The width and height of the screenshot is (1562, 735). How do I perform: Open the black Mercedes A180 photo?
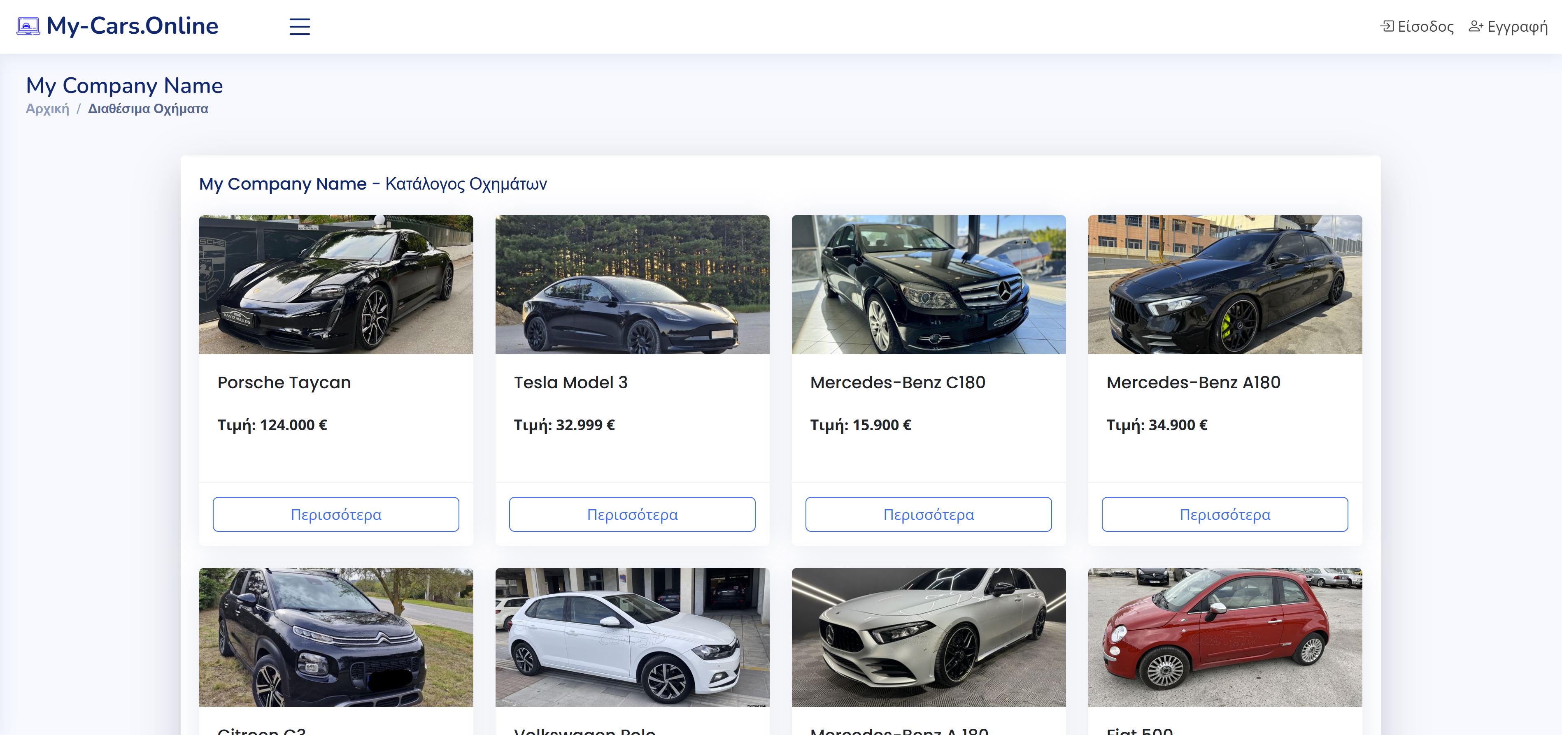pyautogui.click(x=1224, y=284)
